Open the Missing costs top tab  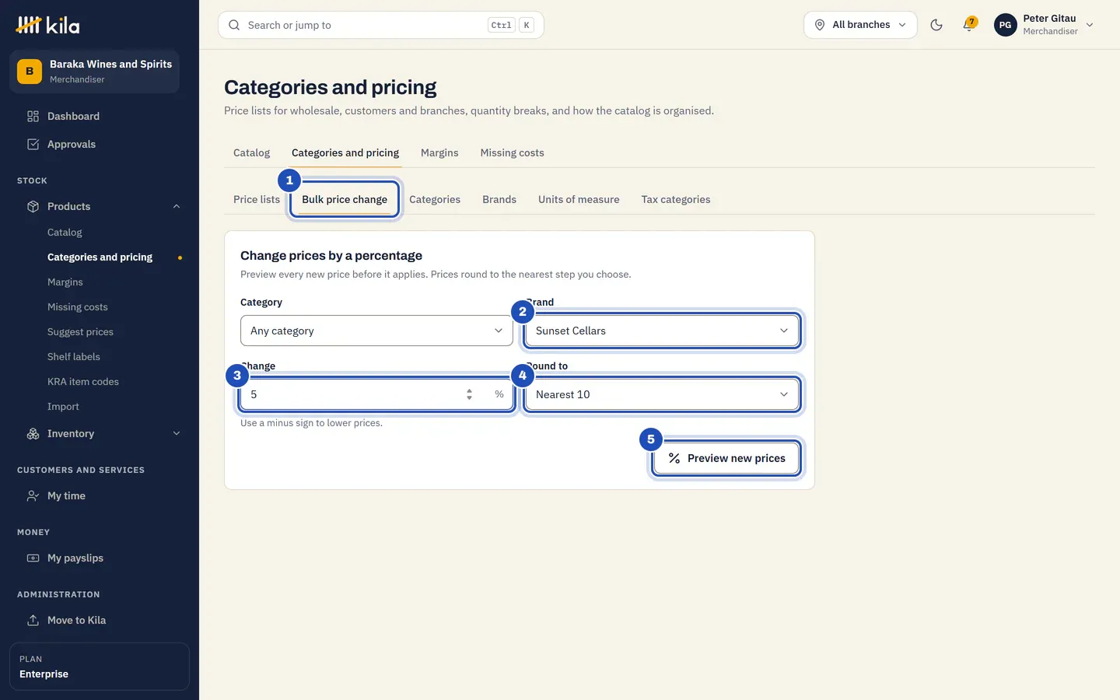[x=512, y=152]
